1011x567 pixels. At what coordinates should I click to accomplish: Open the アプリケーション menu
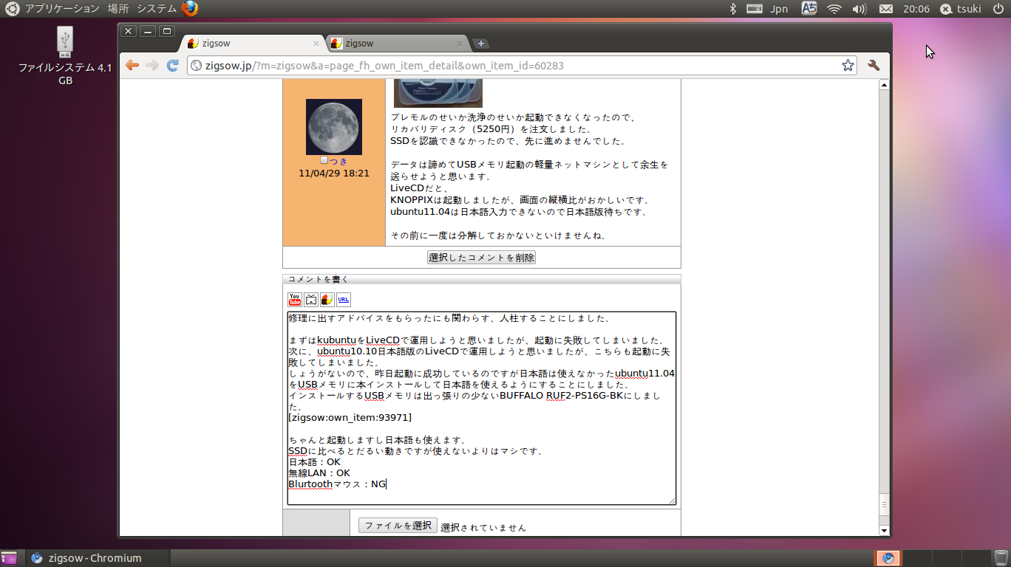62,9
